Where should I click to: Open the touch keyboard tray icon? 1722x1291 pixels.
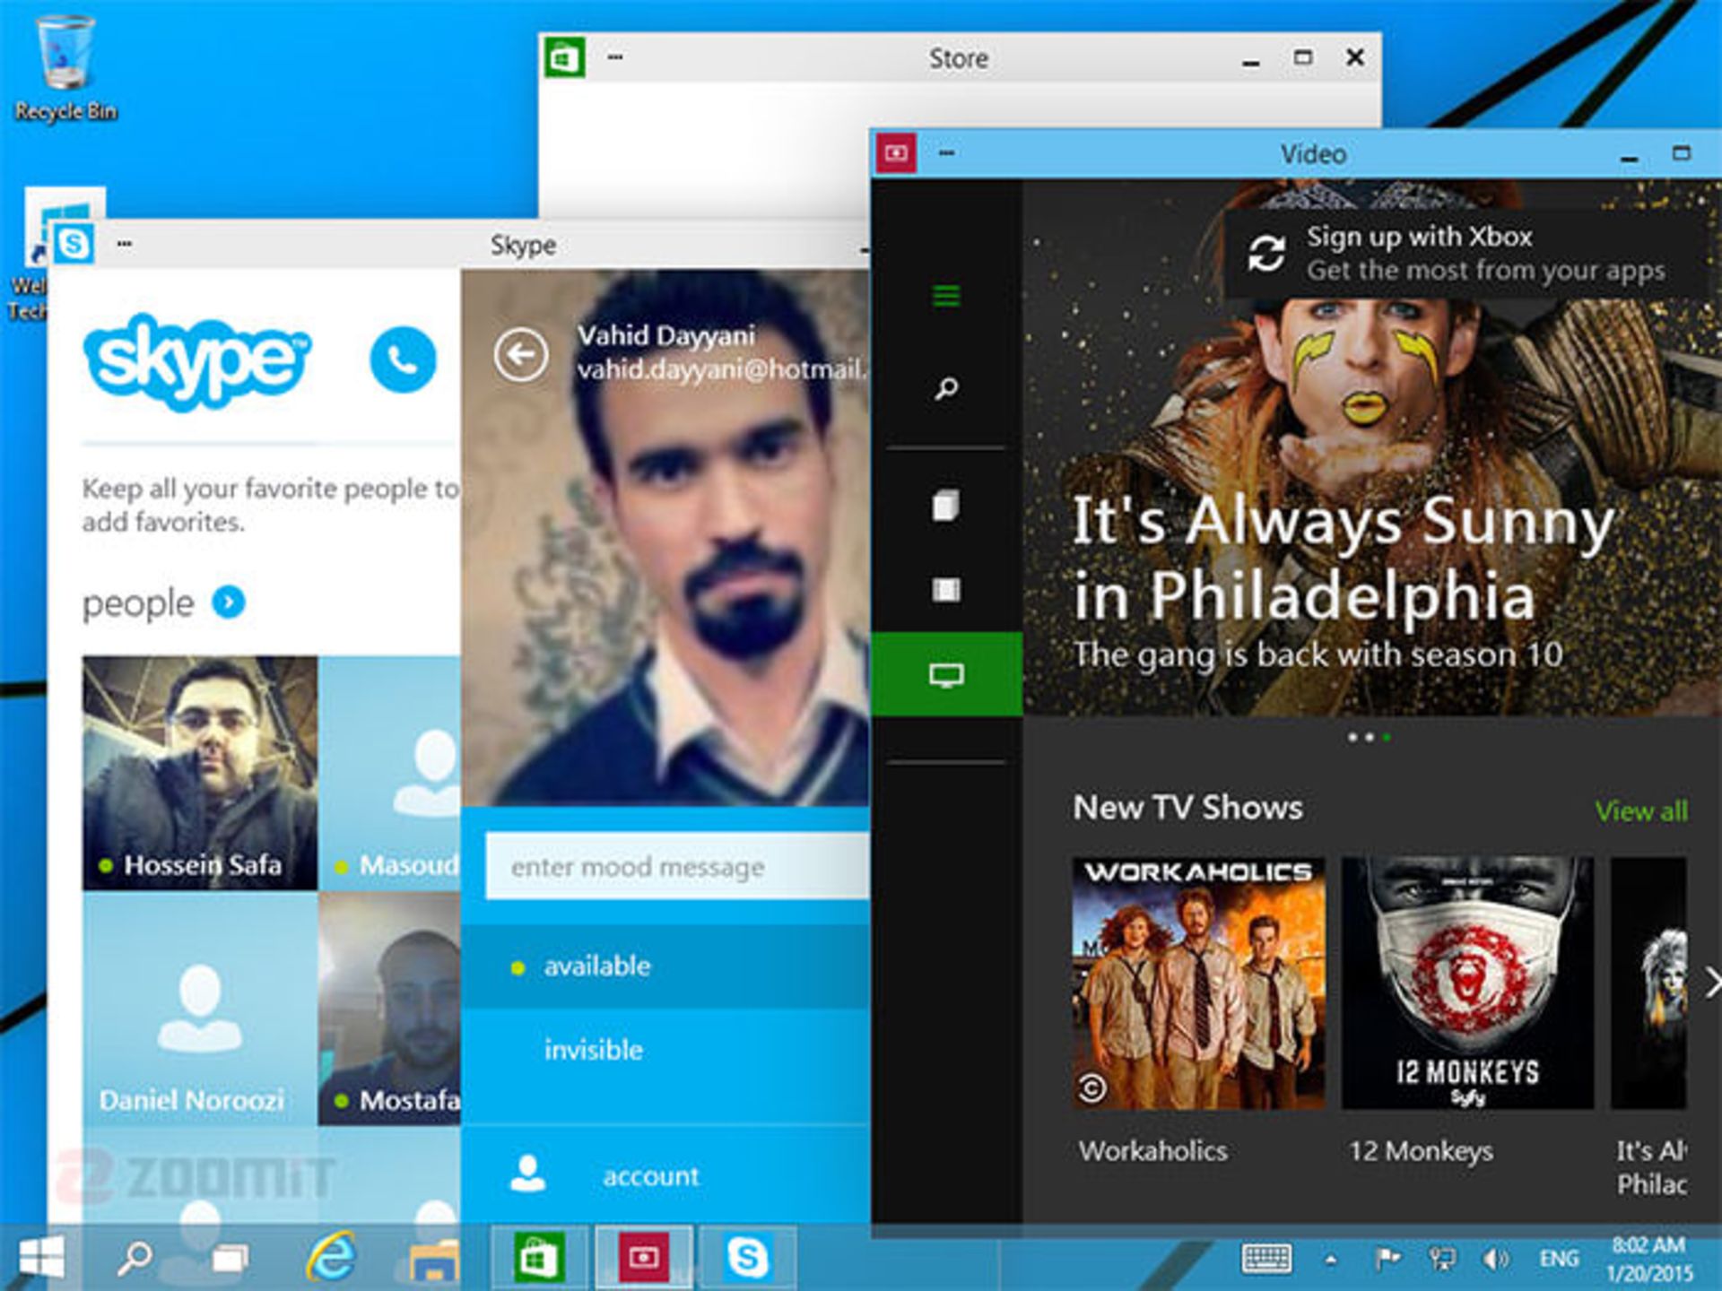[x=1266, y=1259]
